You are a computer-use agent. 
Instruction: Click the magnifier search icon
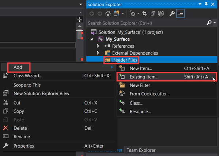tap(209, 23)
